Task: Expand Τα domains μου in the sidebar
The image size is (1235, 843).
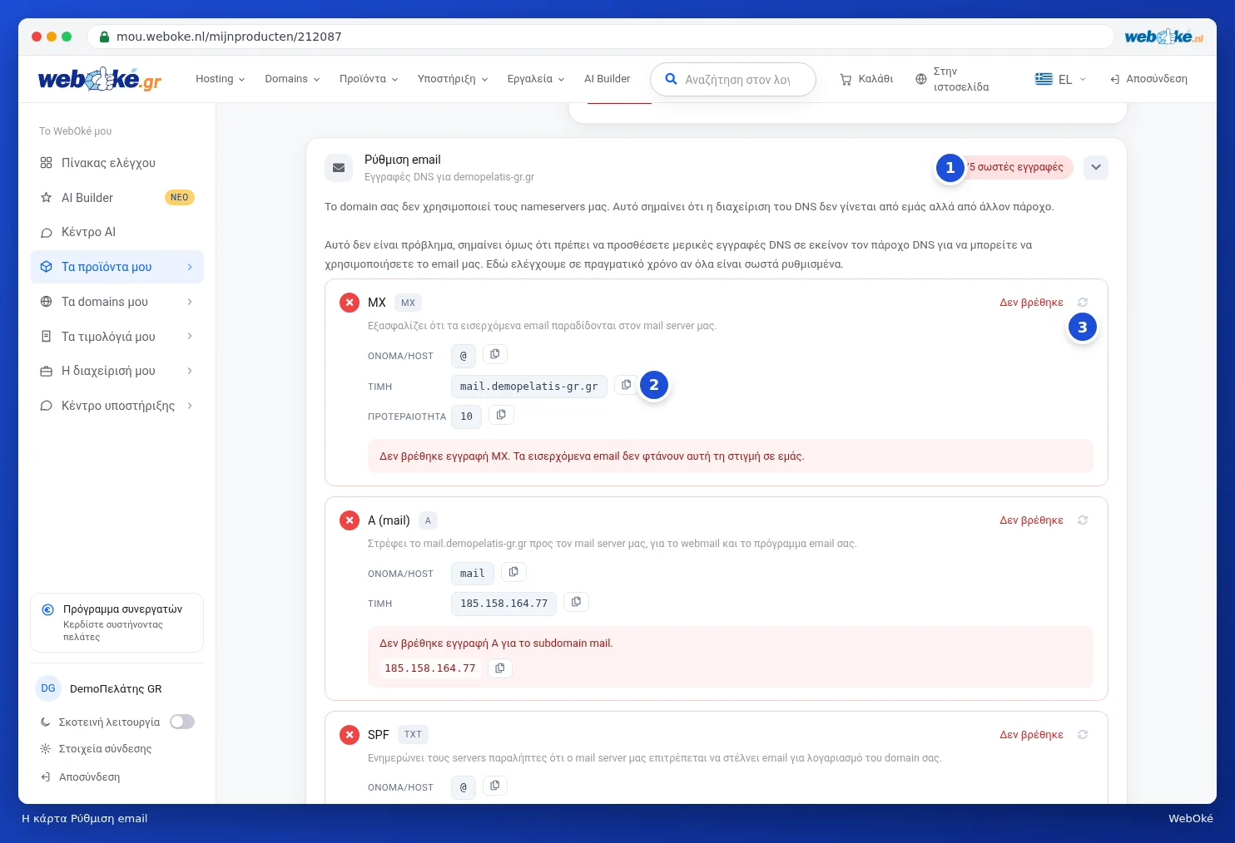Action: 117,302
